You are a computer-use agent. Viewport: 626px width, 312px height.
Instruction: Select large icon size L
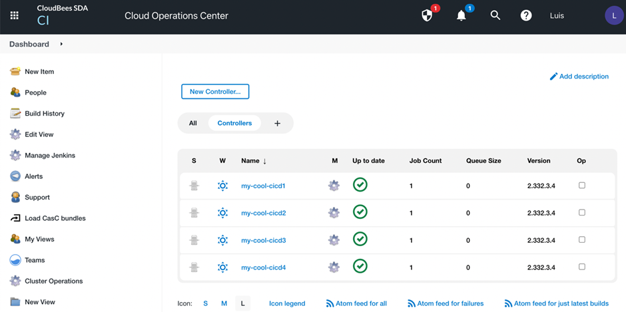click(242, 303)
